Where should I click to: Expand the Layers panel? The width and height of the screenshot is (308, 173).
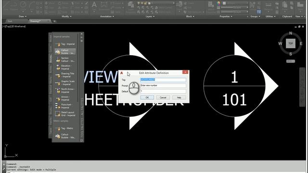[x=150, y=16]
